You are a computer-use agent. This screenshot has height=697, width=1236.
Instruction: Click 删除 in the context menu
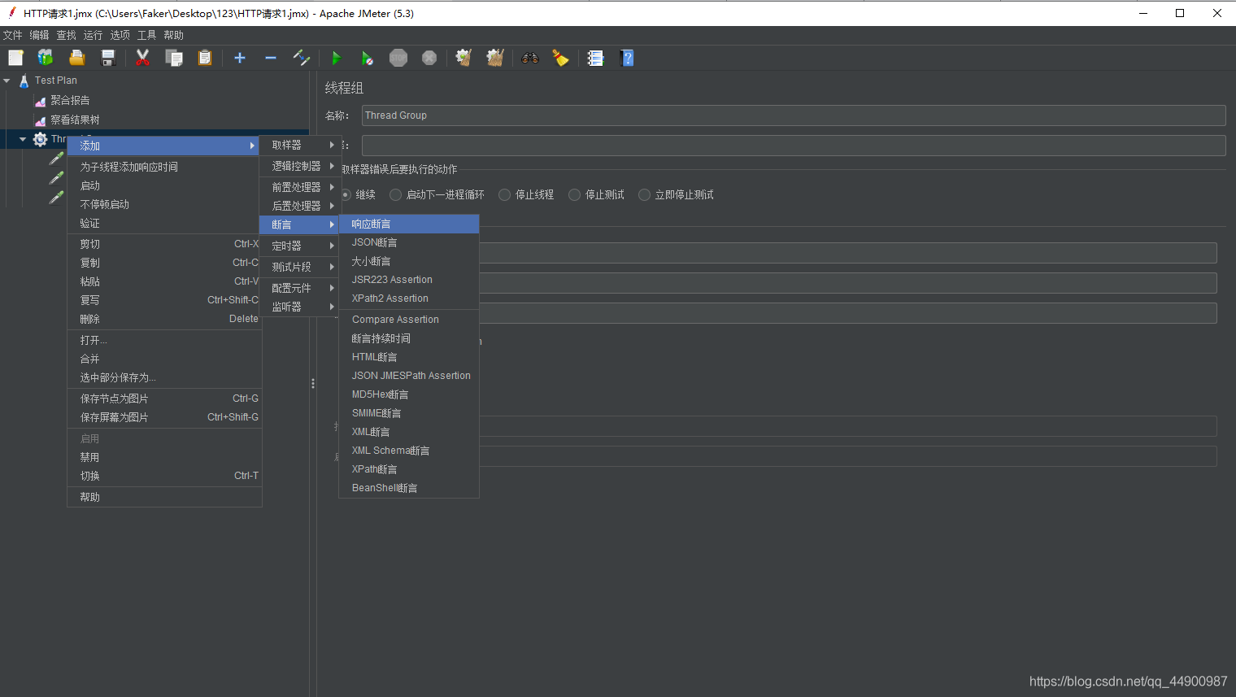[164, 319]
